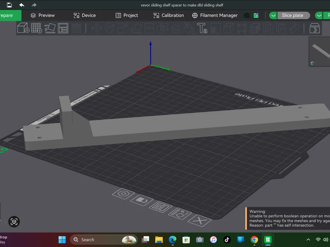Click the Add object cube icon
The height and width of the screenshot is (247, 330).
point(23,28)
